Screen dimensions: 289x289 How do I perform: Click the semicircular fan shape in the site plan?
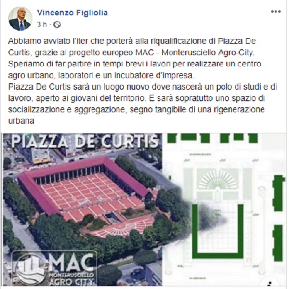[218, 180]
